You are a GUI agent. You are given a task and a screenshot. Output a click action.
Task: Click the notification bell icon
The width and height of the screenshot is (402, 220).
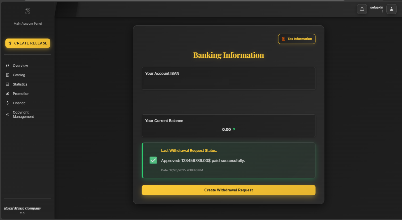point(362,9)
